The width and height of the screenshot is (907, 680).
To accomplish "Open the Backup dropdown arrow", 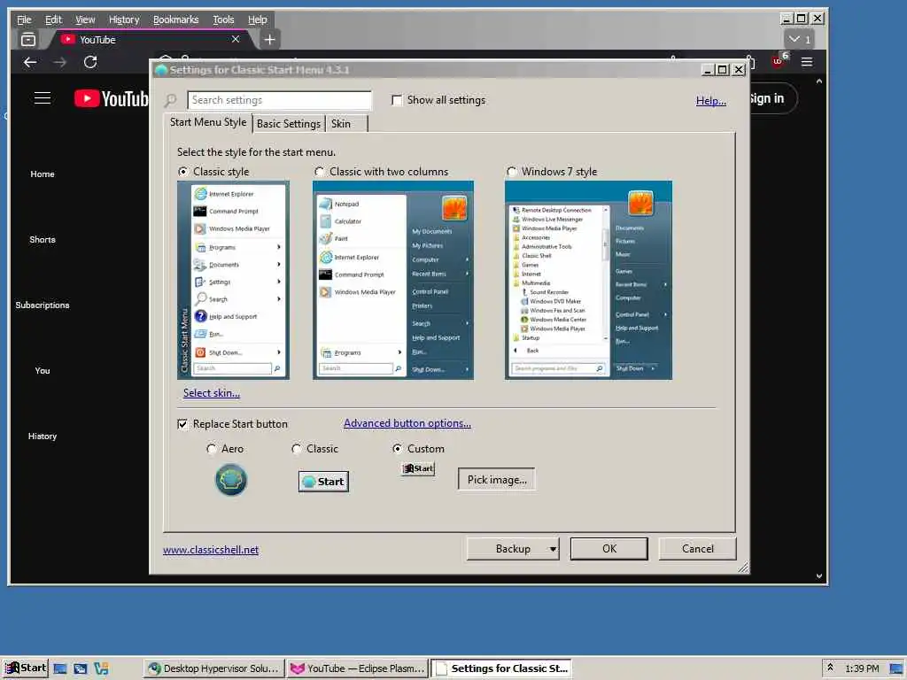I will tap(553, 549).
